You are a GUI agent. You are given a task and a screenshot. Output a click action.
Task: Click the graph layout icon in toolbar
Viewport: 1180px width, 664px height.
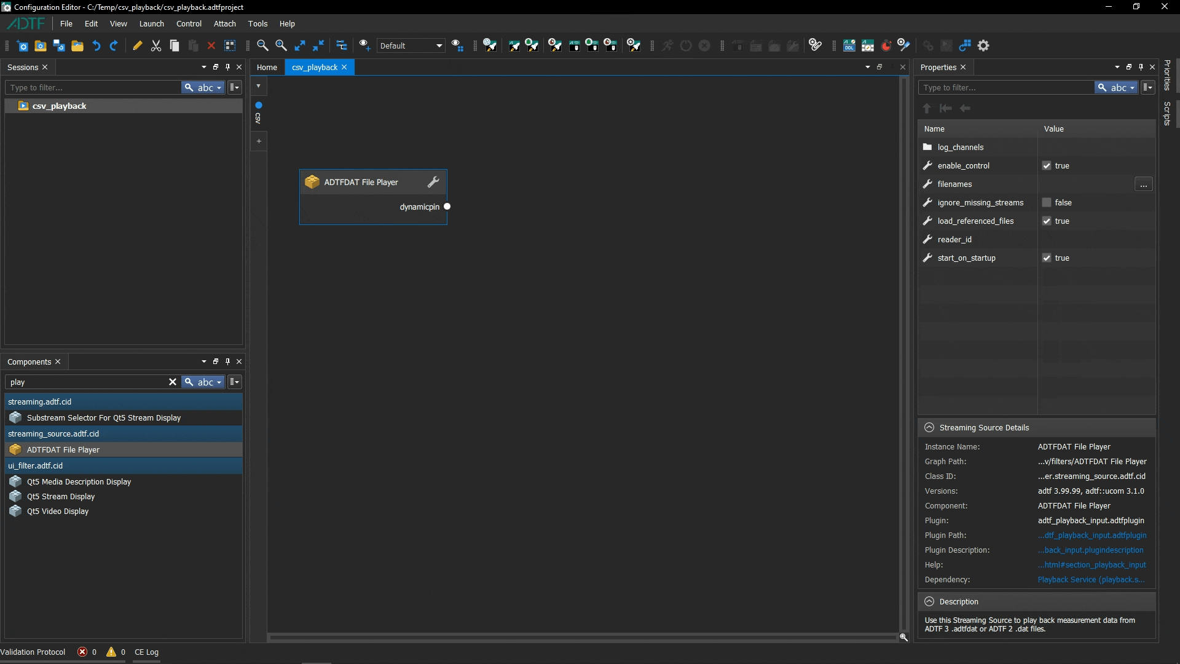(341, 45)
